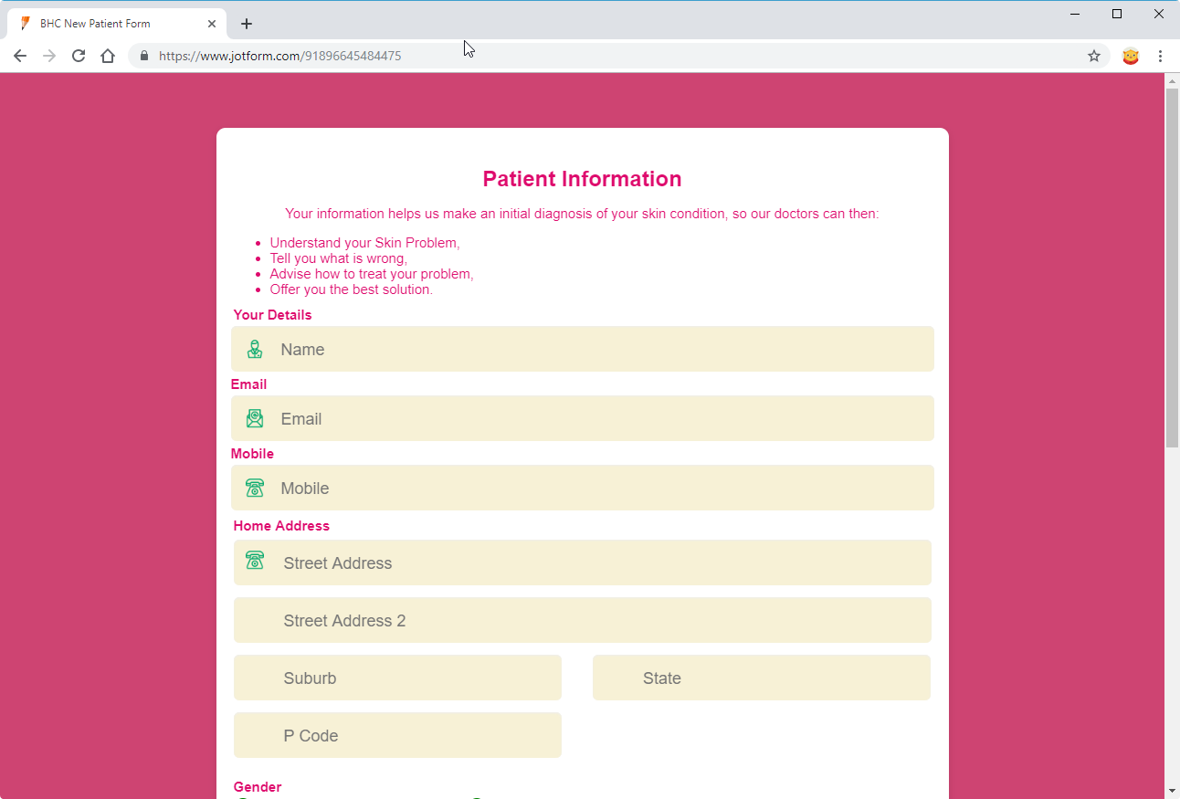Viewport: 1180px width, 799px height.
Task: Open a new browser tab
Action: (x=247, y=24)
